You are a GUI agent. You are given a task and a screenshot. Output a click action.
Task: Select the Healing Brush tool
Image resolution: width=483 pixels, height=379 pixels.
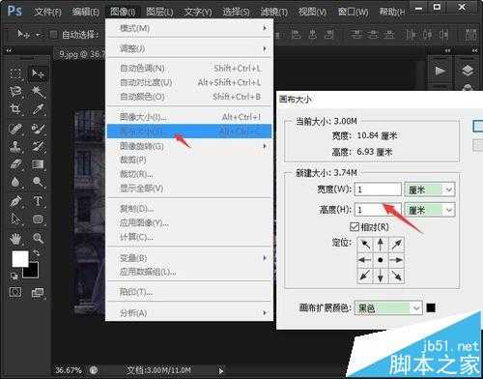coord(15,129)
